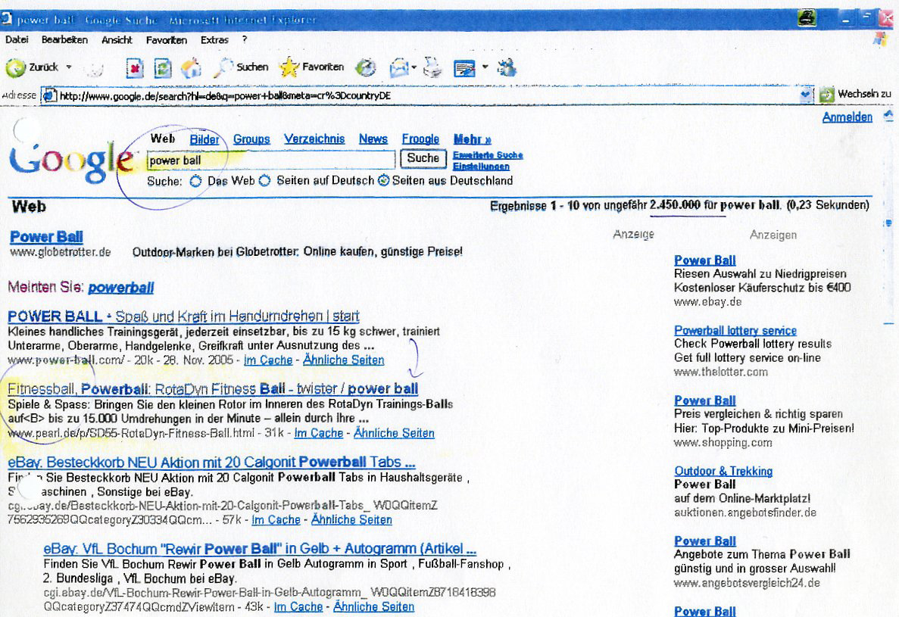
Task: Click the 'power ball' search input field
Action: (270, 160)
